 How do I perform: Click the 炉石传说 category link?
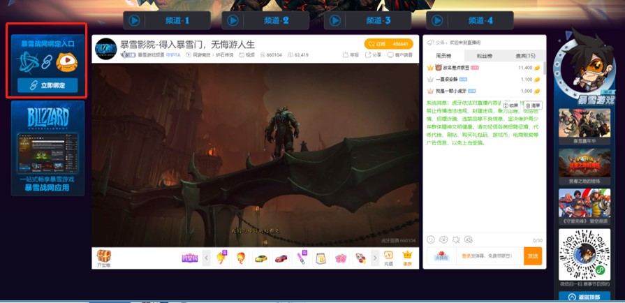(224, 55)
